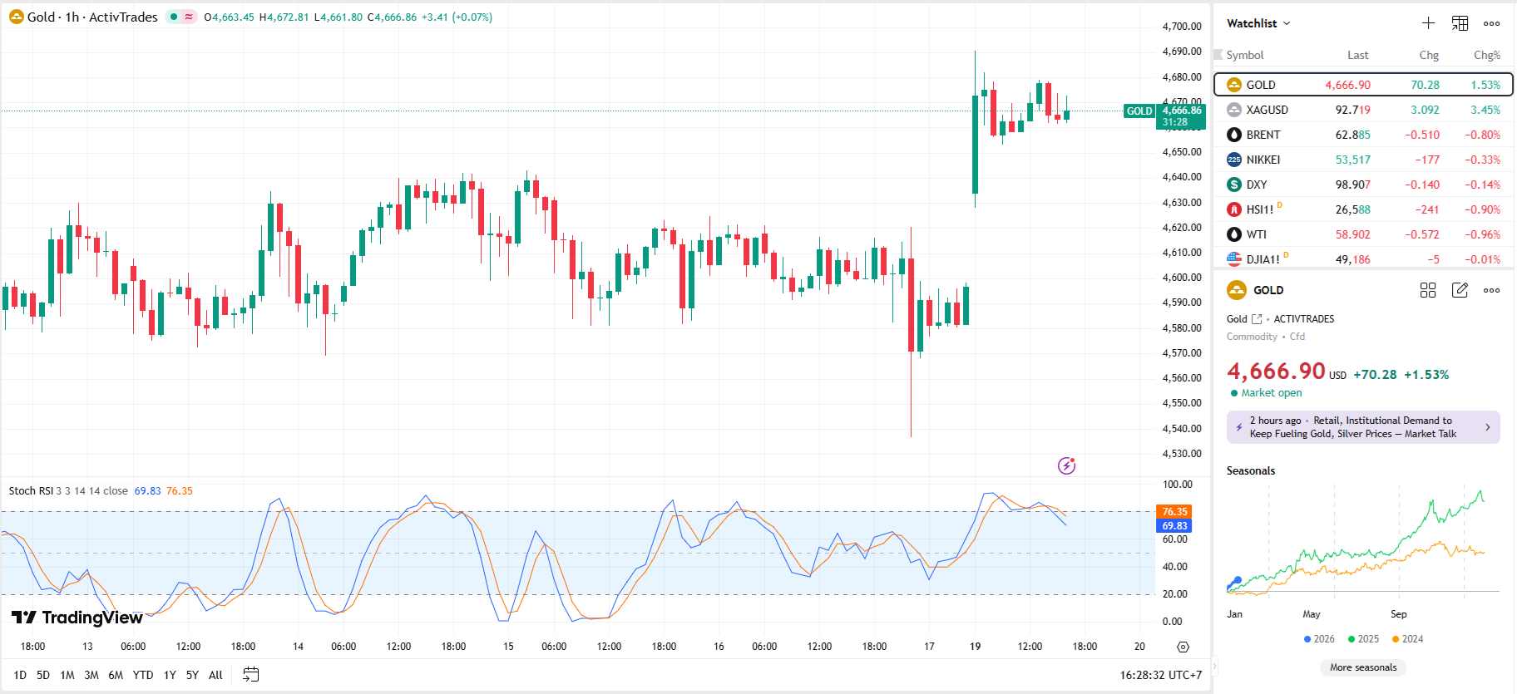Click the grid layout icon beside GOLD details
1517x694 pixels.
click(1428, 290)
